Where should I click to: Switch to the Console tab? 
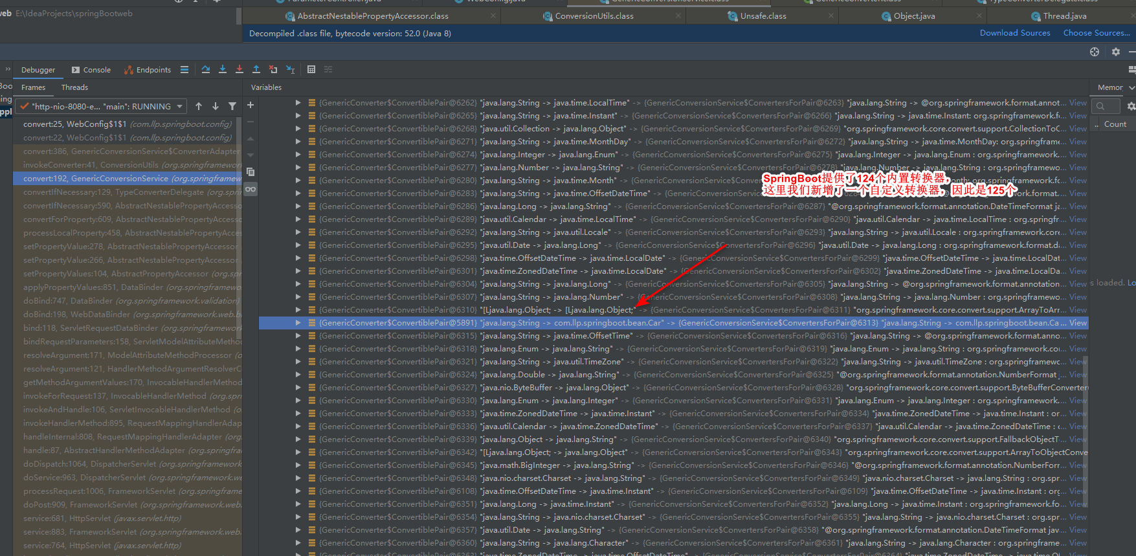click(91, 70)
